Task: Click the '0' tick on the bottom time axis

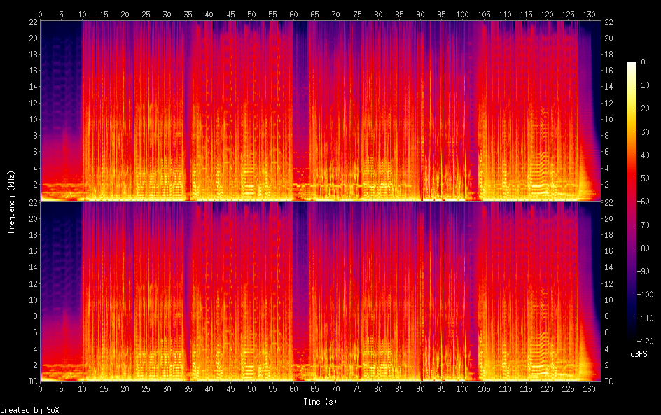Action: [41, 389]
